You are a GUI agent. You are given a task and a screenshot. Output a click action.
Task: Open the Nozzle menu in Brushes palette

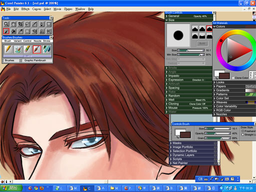(37, 41)
